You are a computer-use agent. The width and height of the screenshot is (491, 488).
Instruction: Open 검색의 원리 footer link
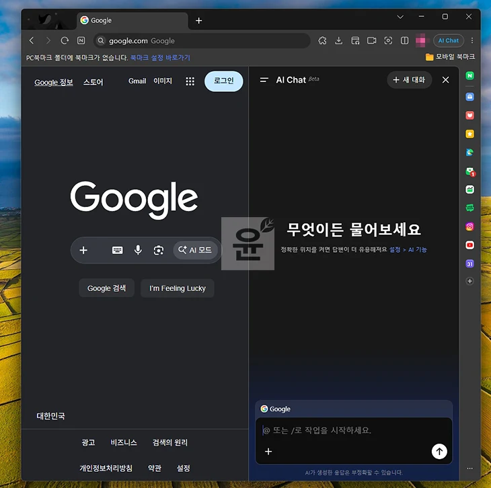[x=169, y=442]
